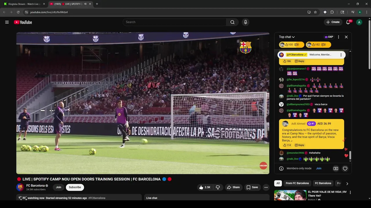Save the video to a playlist

(252, 187)
